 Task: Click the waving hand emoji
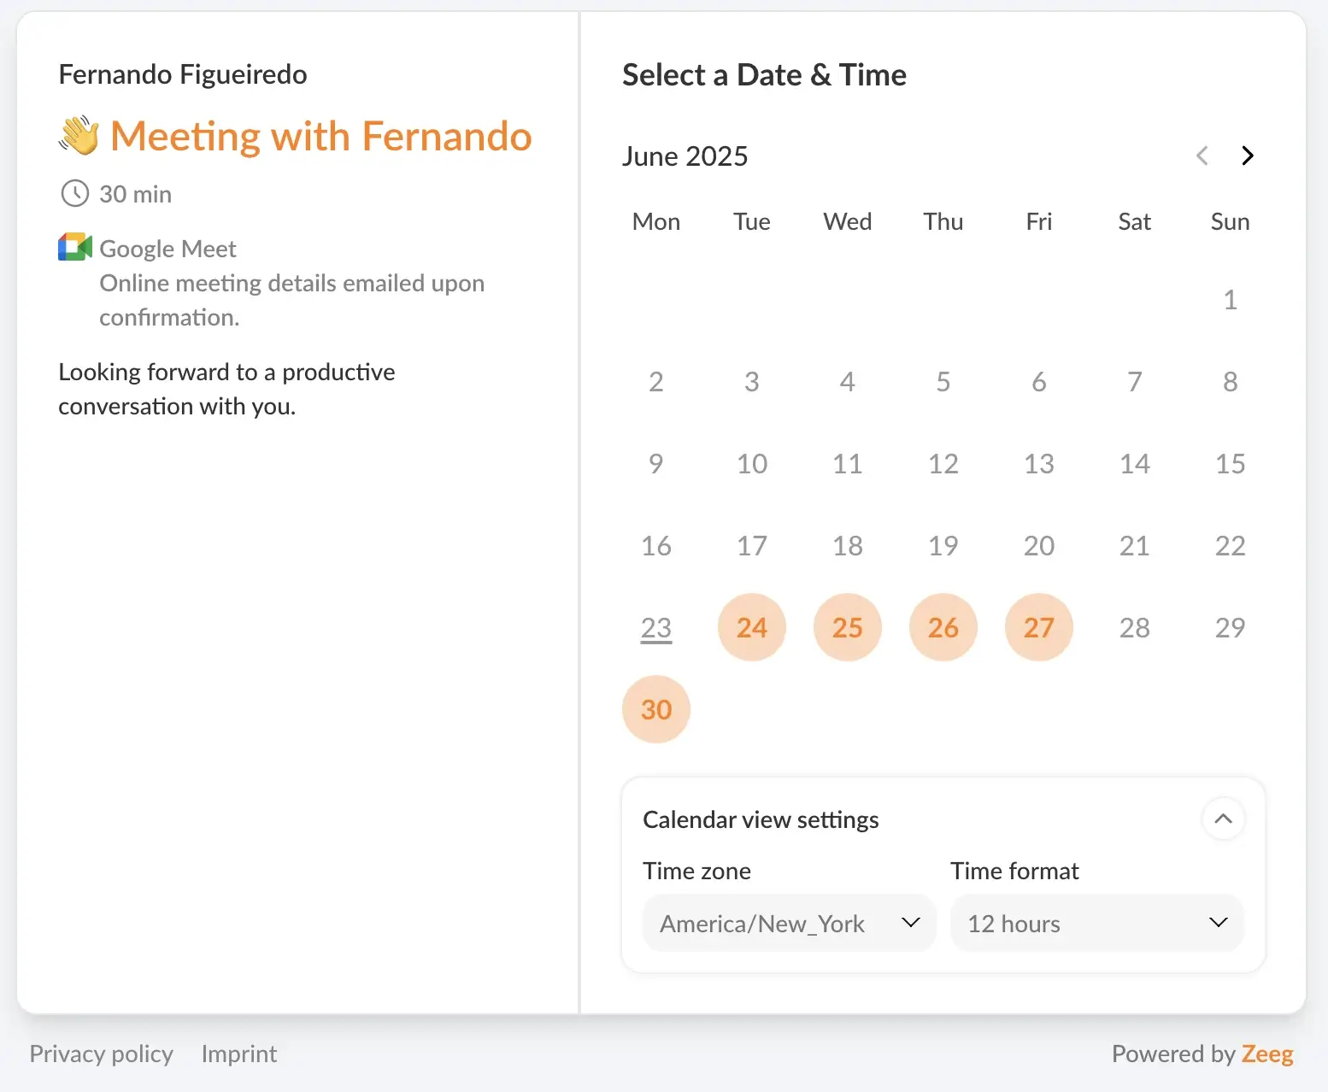(x=79, y=136)
